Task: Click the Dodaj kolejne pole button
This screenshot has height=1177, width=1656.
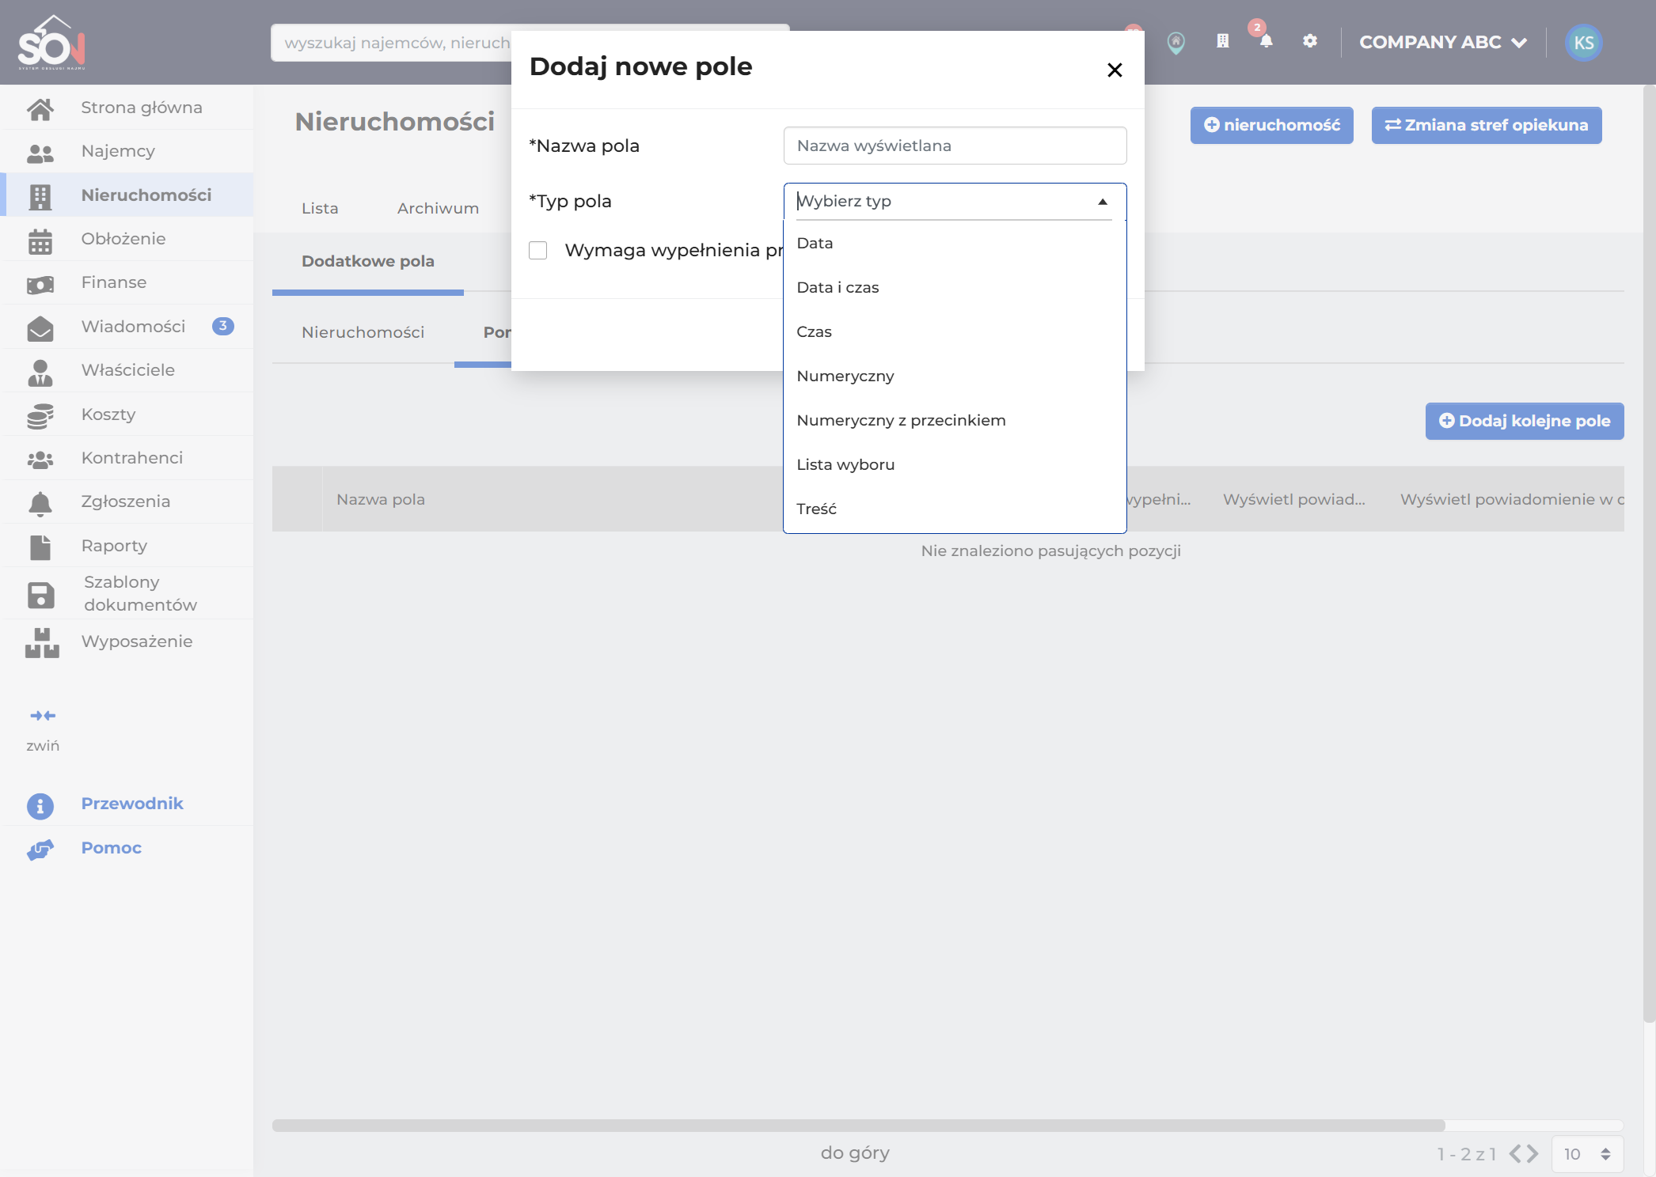Action: click(1525, 422)
